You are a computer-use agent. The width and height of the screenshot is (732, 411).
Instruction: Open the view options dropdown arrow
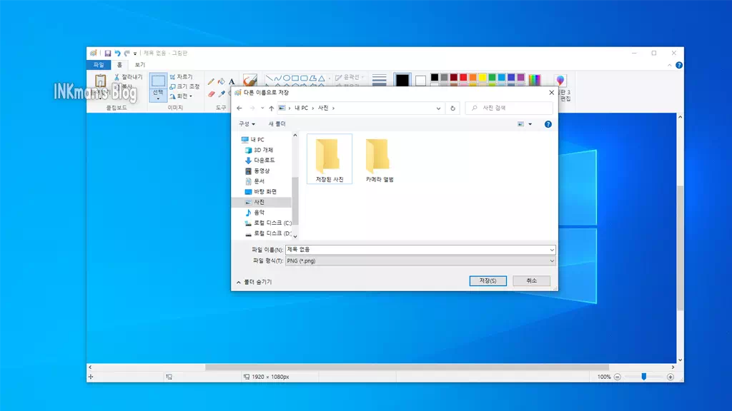point(530,124)
